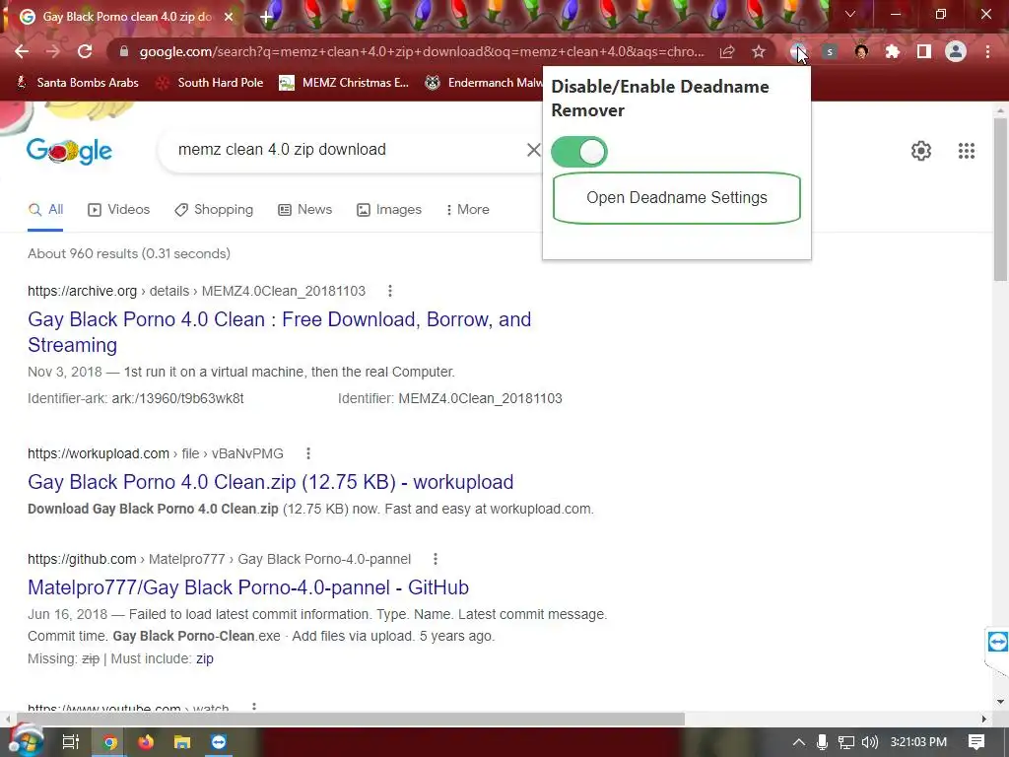This screenshot has height=757, width=1009.
Task: Open the Extensions puzzle piece menu
Action: coord(893,51)
